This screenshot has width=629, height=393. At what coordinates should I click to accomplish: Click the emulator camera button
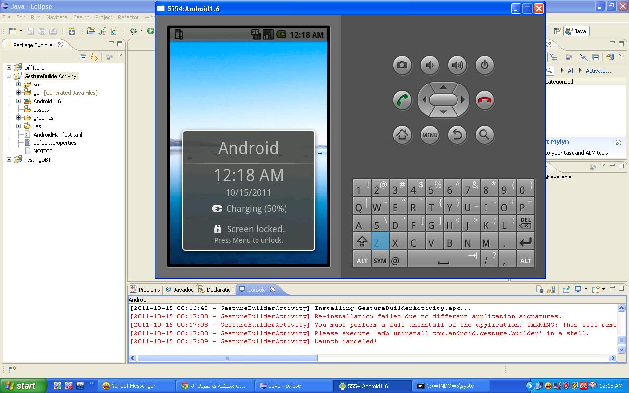tap(402, 65)
